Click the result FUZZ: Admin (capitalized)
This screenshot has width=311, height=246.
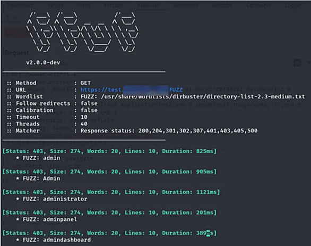(41, 179)
